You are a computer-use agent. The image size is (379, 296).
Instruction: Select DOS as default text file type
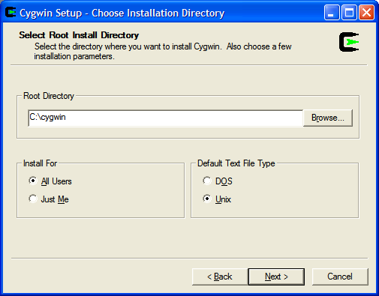pos(218,181)
